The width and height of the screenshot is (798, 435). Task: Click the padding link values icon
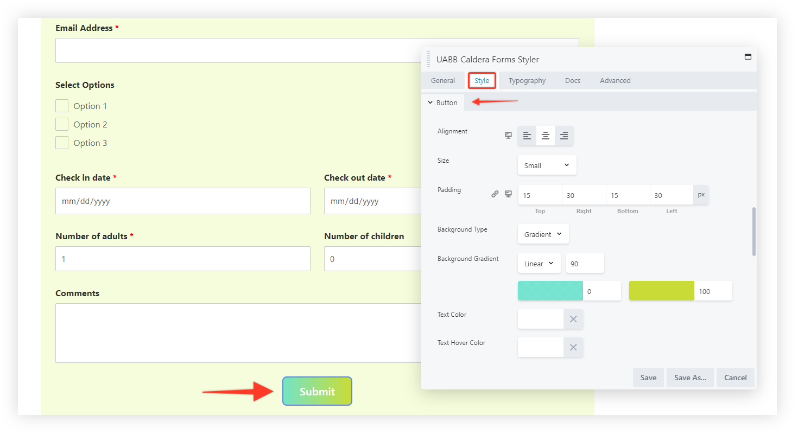(x=495, y=194)
